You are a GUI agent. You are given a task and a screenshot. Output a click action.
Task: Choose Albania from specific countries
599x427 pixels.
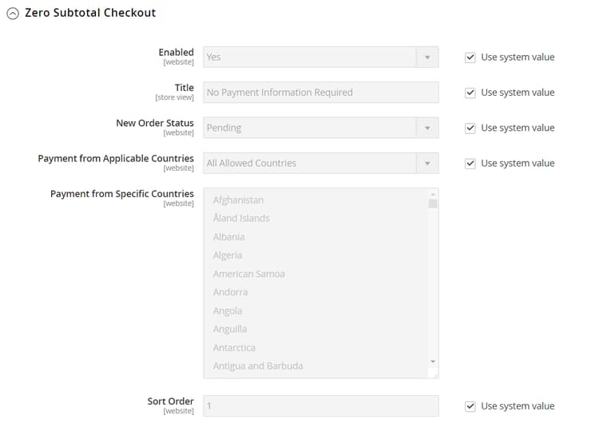[x=228, y=237]
